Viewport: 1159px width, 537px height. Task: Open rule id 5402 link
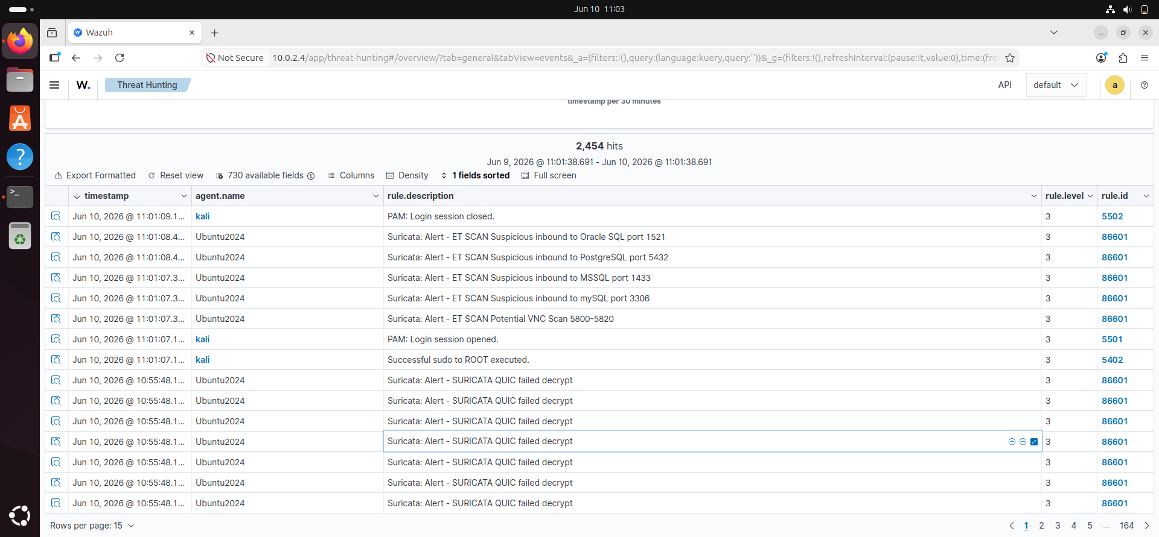1112,360
